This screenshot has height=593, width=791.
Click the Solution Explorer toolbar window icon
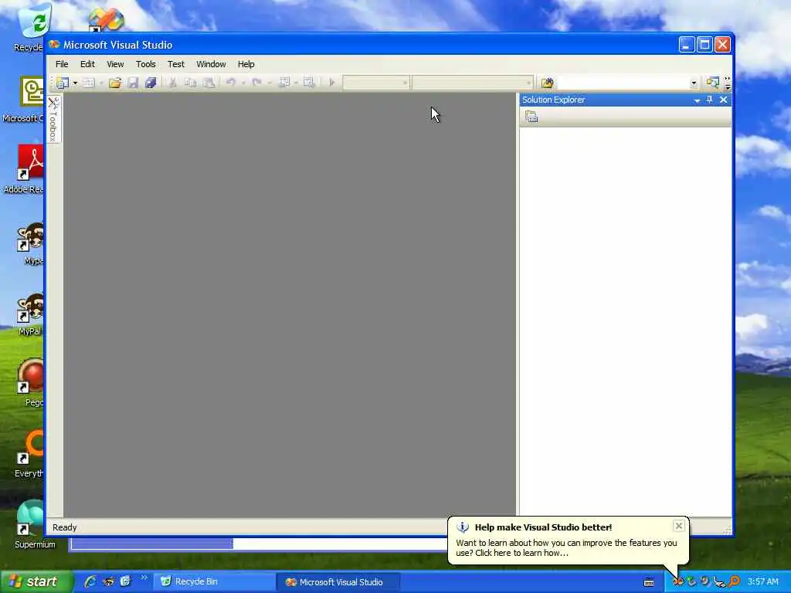tap(712, 82)
